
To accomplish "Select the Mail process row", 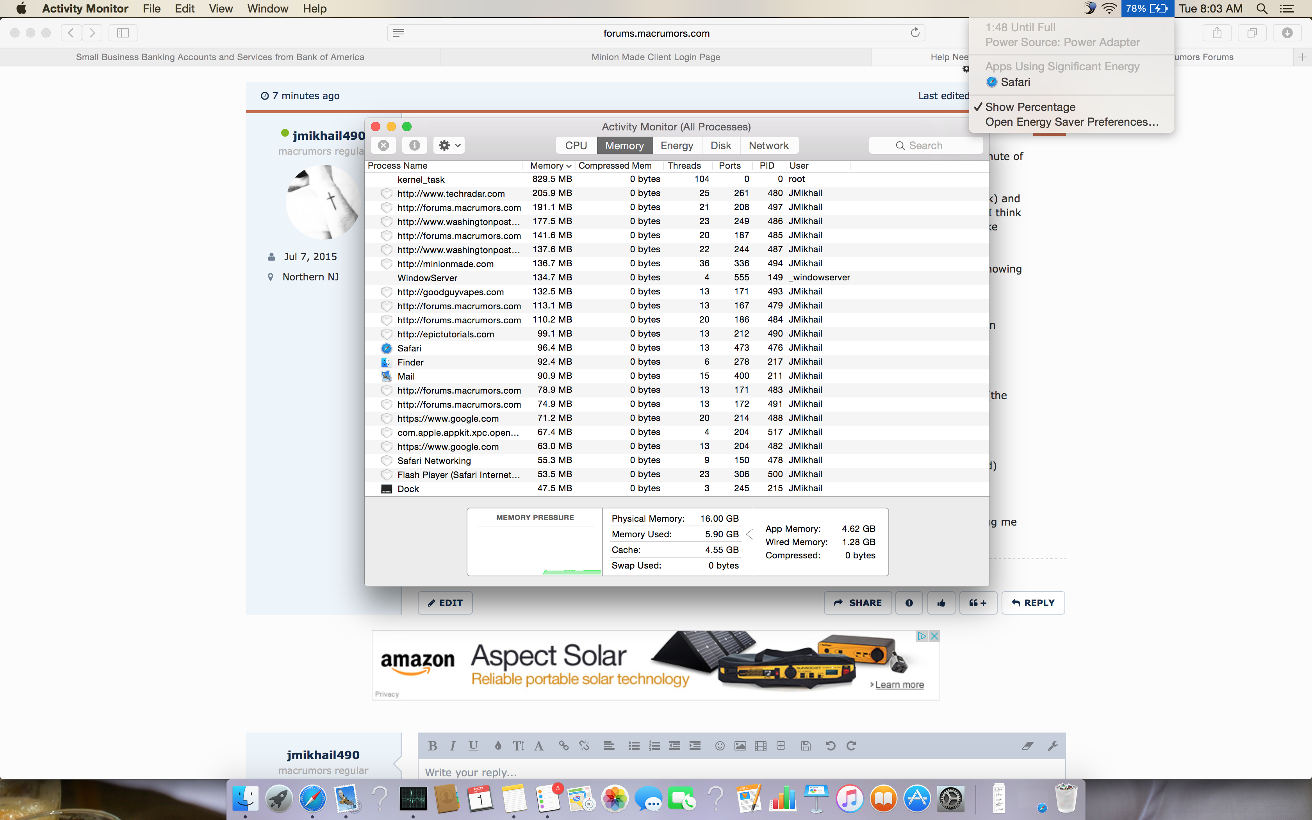I will (677, 376).
